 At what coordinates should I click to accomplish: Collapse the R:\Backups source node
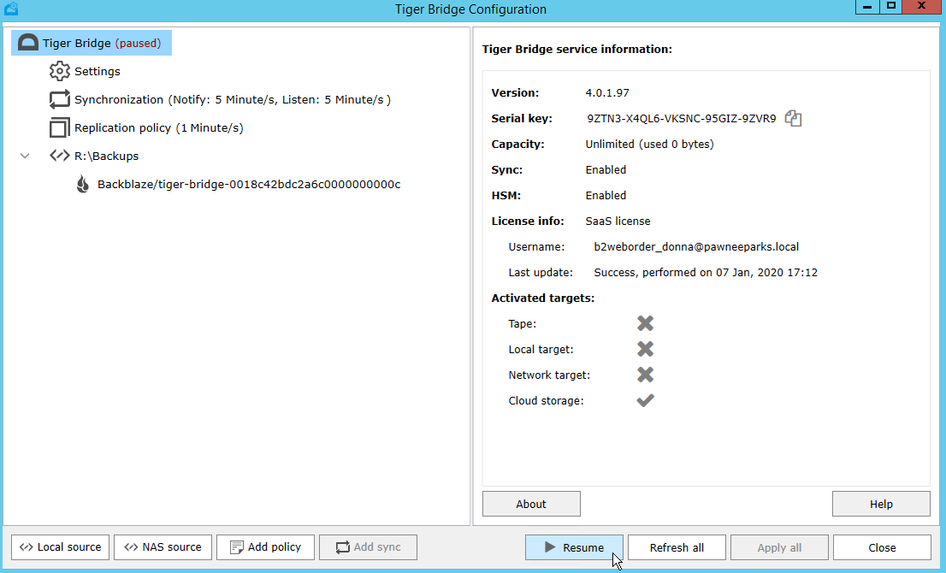pos(25,156)
